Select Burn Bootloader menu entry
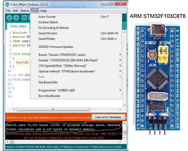The width and height of the screenshot is (188, 151). pos(49,96)
